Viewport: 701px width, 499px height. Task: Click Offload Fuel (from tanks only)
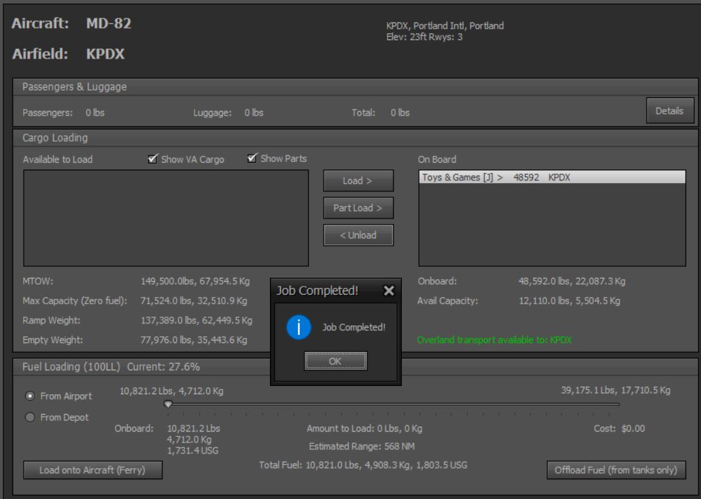(x=615, y=470)
